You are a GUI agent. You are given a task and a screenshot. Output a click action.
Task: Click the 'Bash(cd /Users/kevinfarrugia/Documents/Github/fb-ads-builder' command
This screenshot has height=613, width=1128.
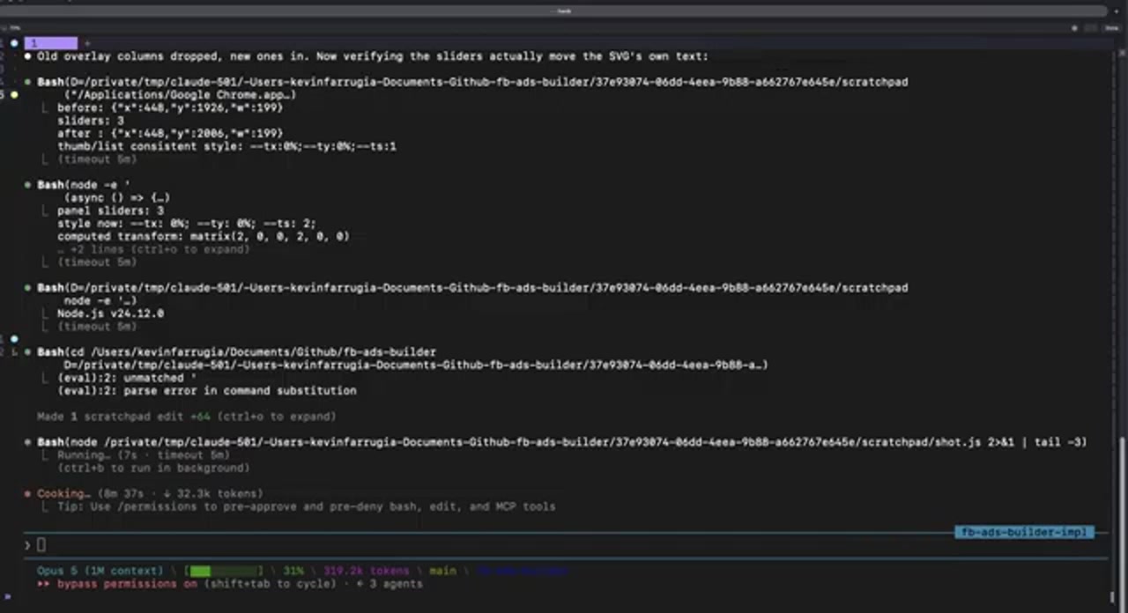pyautogui.click(x=236, y=352)
